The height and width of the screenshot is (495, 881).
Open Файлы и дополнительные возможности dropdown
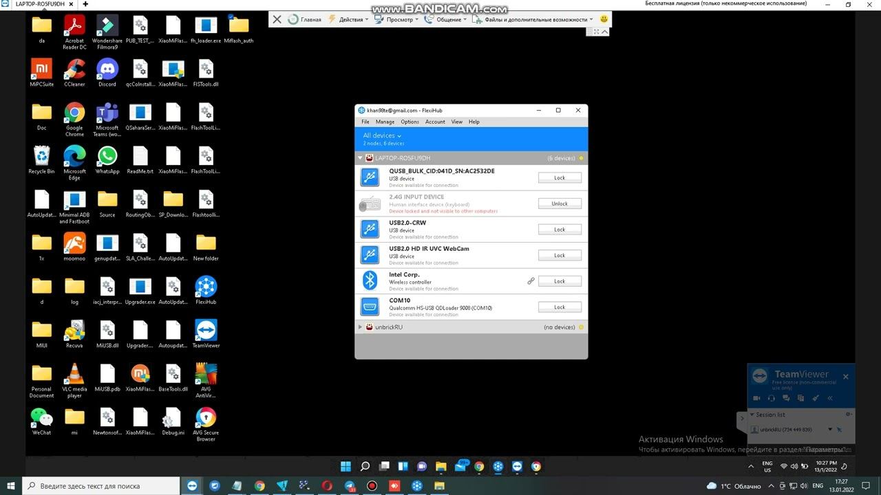pyautogui.click(x=533, y=19)
